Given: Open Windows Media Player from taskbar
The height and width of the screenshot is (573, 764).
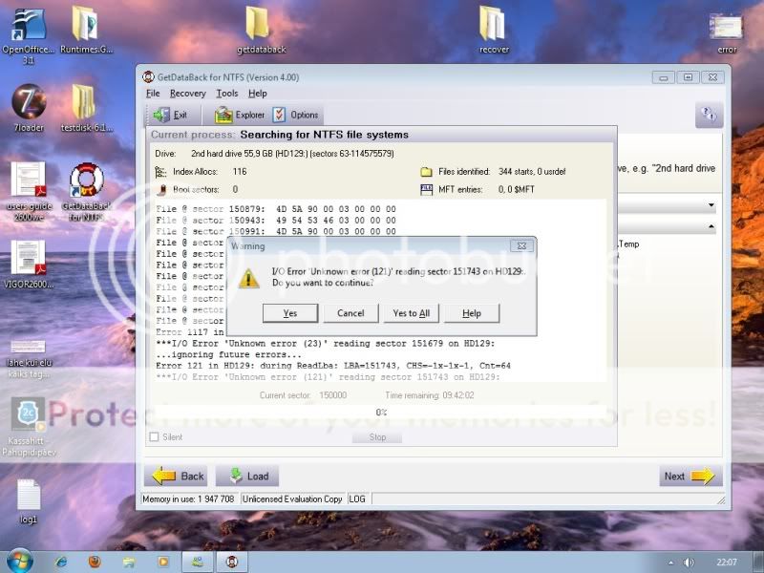Looking at the screenshot, I should [x=163, y=562].
